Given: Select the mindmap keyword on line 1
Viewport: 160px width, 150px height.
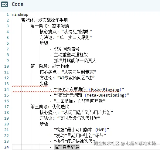Looking at the screenshot, I should click(x=20, y=15).
